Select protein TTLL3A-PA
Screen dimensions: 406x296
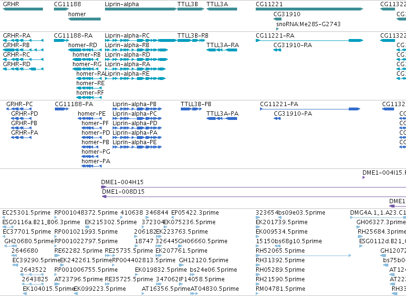[222, 118]
